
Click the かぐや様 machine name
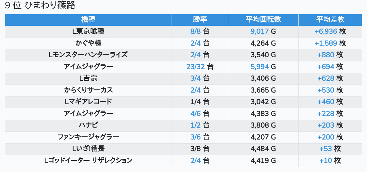tap(88, 43)
